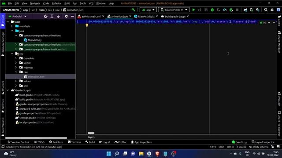Screen dimensions: 282x158
Task: Open the File menu
Action: pyautogui.click(x=10, y=4)
